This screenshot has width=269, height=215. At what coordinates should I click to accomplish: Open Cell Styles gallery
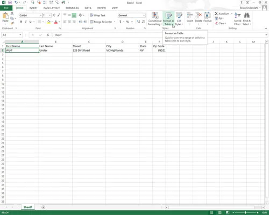click(x=179, y=19)
